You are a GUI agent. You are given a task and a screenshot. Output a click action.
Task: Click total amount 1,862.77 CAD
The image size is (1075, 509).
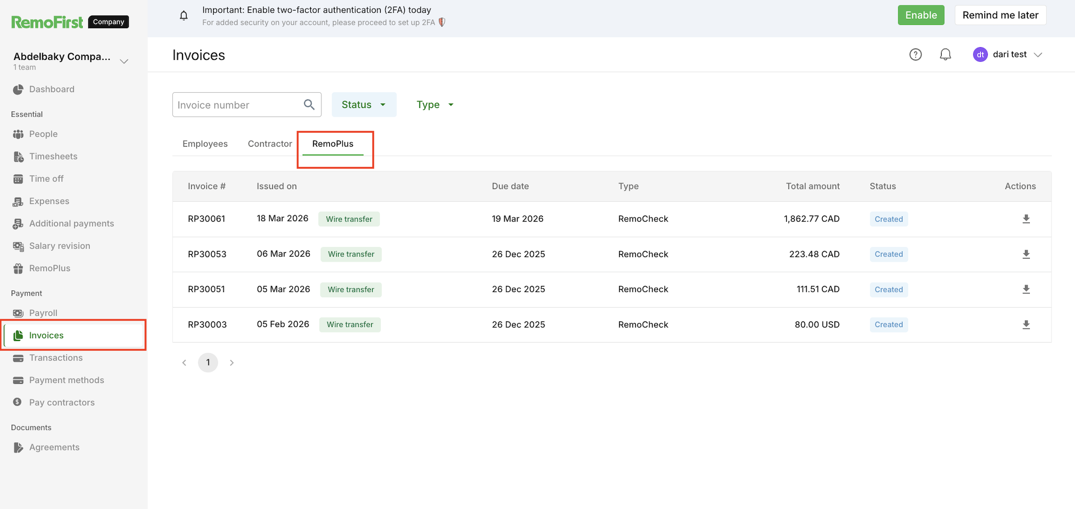pyautogui.click(x=811, y=219)
